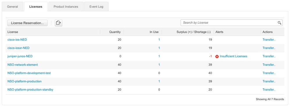Open the General tab
The width and height of the screenshot is (290, 107).
point(12,7)
